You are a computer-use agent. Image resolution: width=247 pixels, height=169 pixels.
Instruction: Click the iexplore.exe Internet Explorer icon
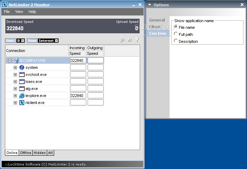[x=22, y=96]
